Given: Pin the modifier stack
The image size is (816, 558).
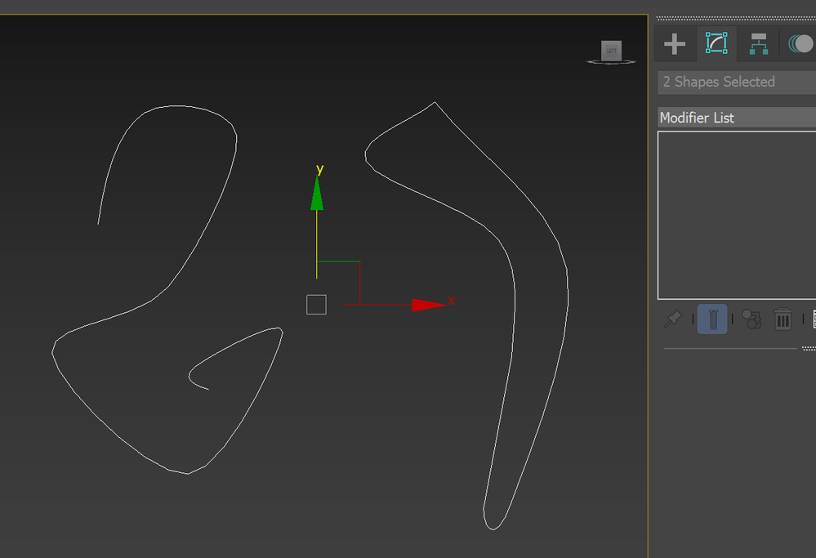Looking at the screenshot, I should [x=672, y=319].
